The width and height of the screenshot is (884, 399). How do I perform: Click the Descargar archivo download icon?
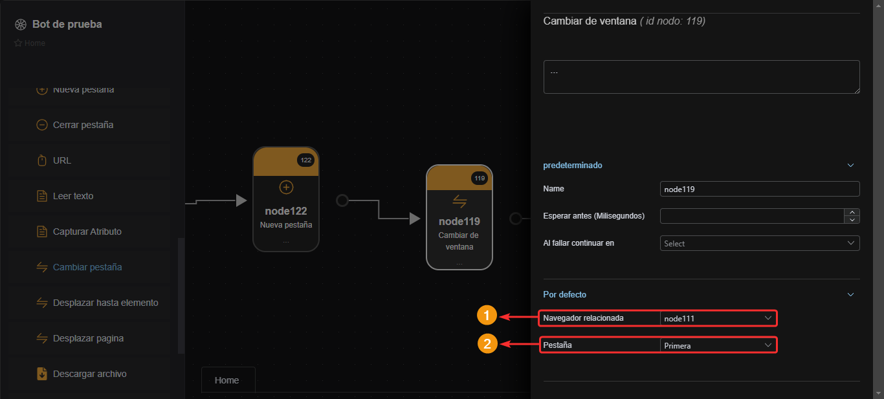pos(42,374)
